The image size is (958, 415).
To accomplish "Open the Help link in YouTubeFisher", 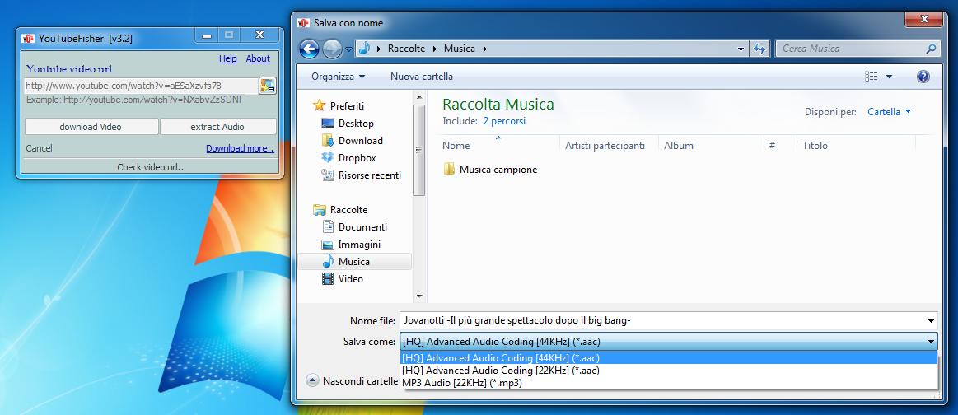I will pyautogui.click(x=228, y=58).
